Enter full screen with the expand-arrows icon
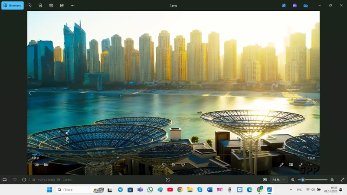The height and width of the screenshot is (195, 347). tap(342, 179)
